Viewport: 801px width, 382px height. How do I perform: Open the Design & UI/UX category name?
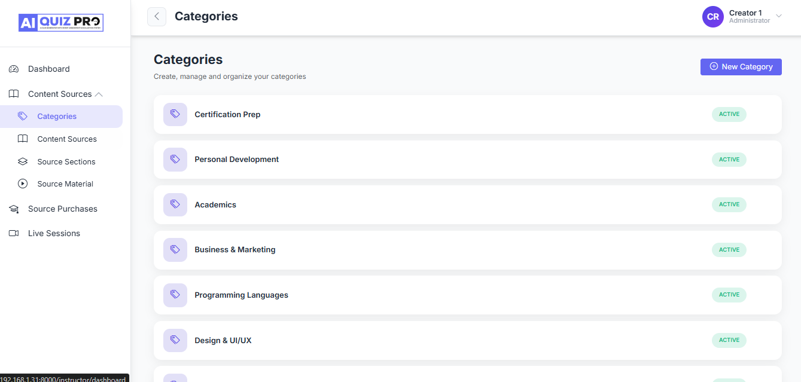(223, 340)
